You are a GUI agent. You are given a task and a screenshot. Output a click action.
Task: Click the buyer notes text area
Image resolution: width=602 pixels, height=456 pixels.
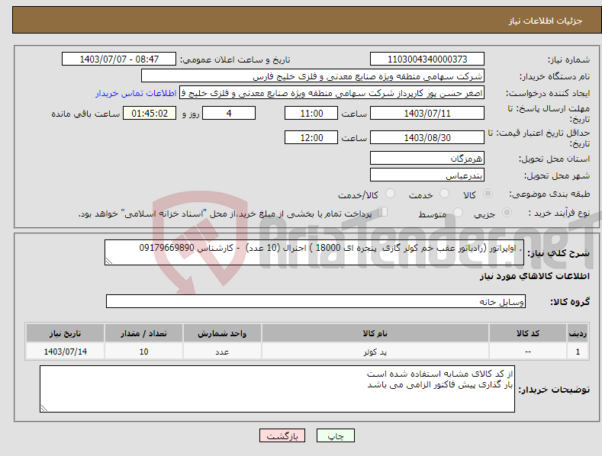pos(277,389)
